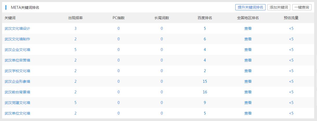Click the <5 traffic value for 武汉单位文化墙
The width and height of the screenshot is (317, 121).
[x=291, y=113]
